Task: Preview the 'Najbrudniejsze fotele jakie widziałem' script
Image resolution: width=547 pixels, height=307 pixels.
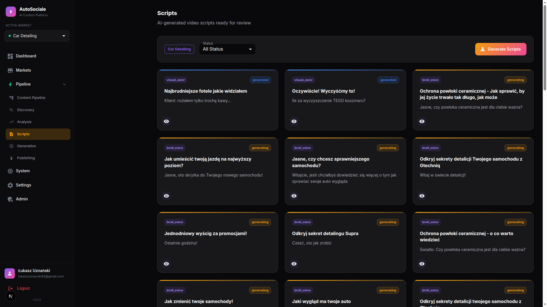Action: coord(166,121)
